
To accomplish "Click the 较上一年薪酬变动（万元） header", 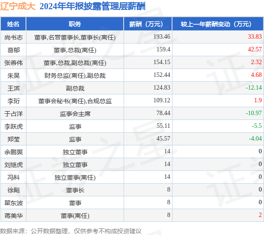I will point(218,24).
